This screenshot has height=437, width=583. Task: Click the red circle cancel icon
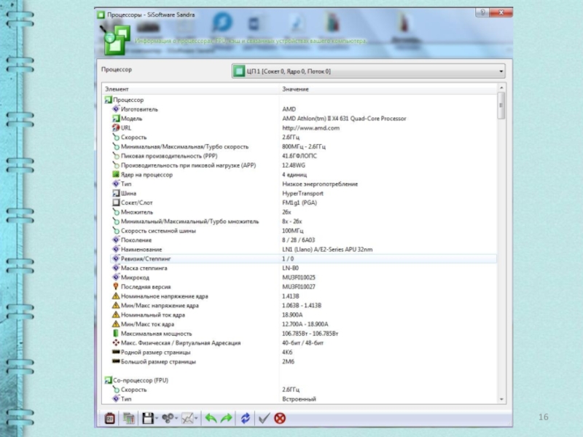coord(280,418)
